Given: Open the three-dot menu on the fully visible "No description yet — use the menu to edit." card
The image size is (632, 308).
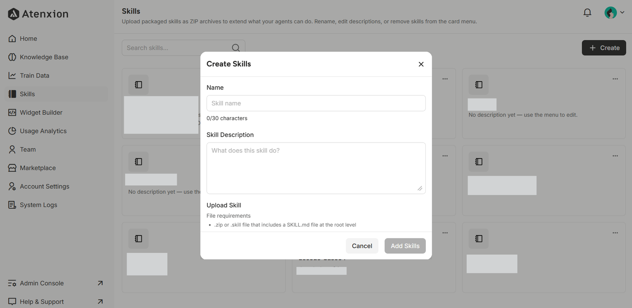Looking at the screenshot, I should point(615,79).
